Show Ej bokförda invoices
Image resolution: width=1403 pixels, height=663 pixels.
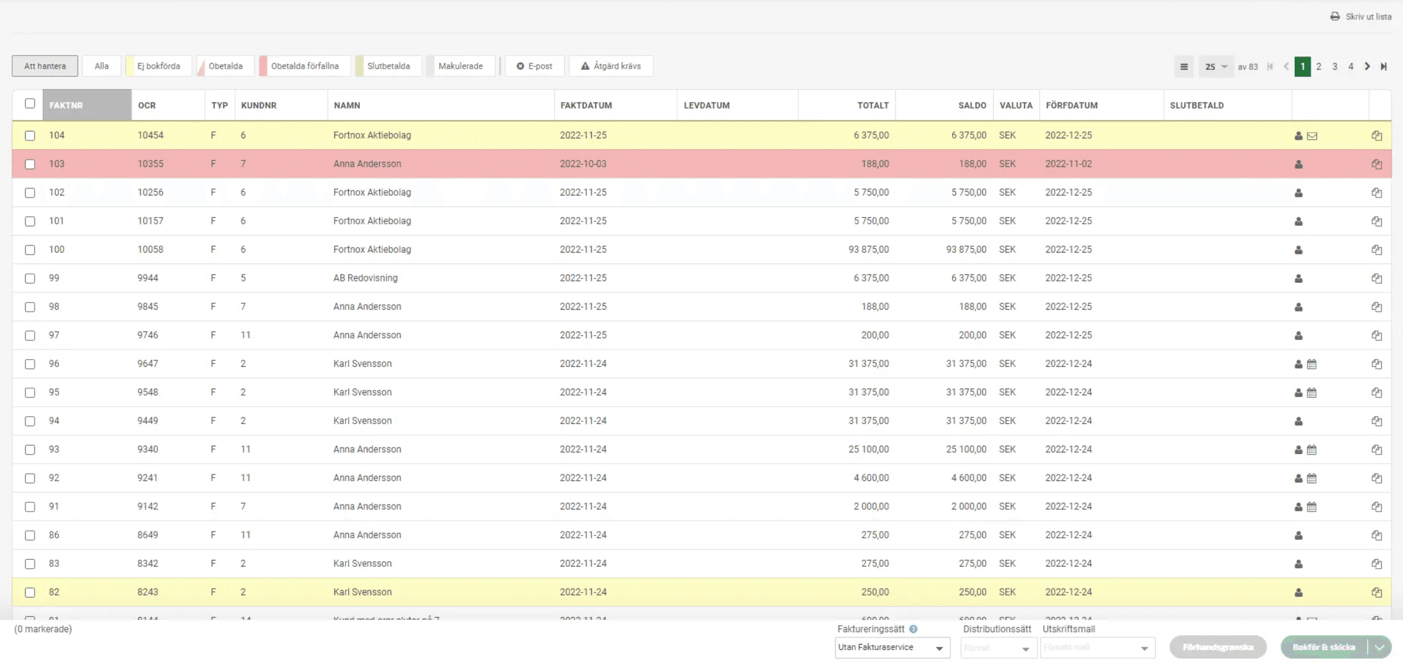pyautogui.click(x=158, y=66)
